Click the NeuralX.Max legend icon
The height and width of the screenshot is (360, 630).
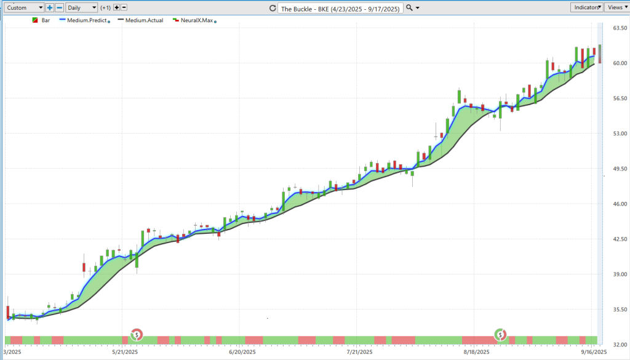tap(175, 20)
